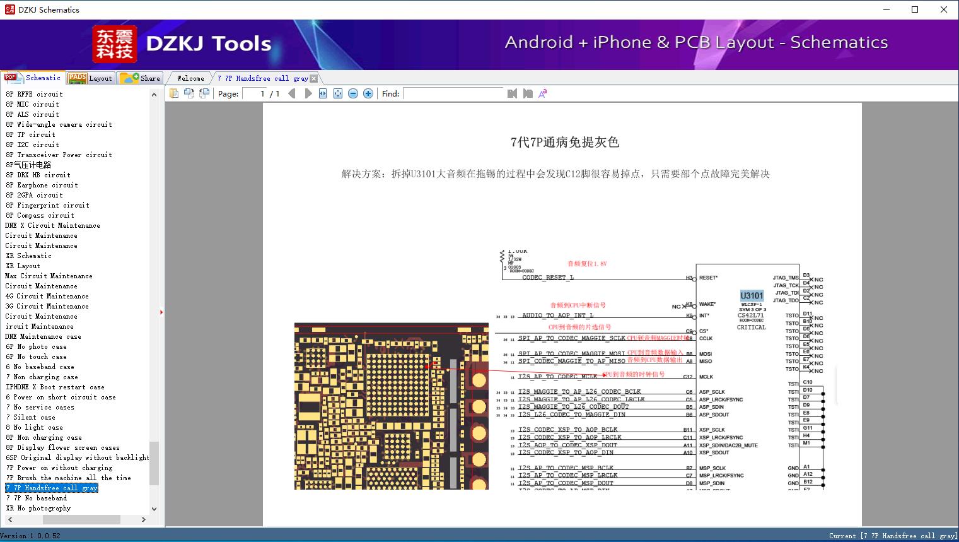Open '8P Earphone circuit'
959x542 pixels.
coord(42,185)
